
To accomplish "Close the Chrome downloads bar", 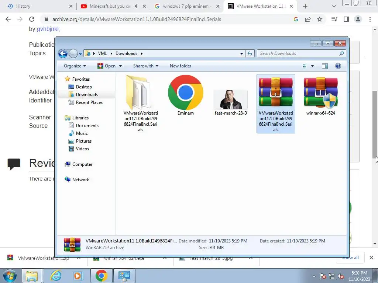I will (371, 258).
